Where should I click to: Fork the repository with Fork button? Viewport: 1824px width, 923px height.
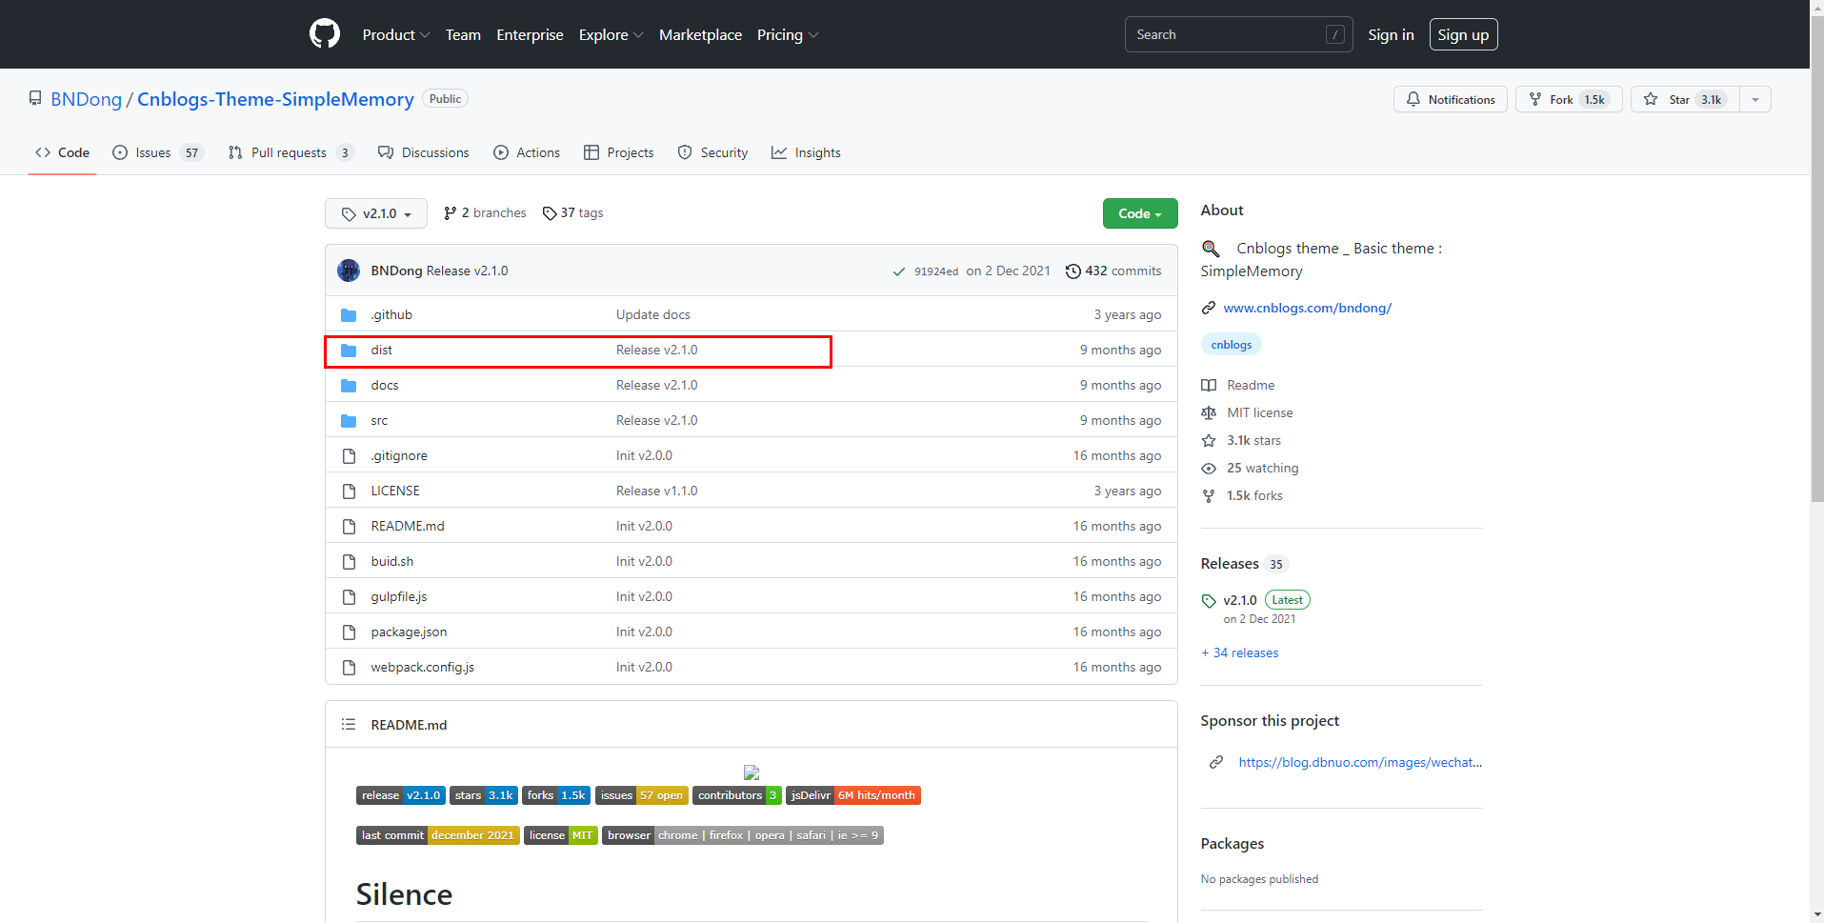coord(1569,99)
